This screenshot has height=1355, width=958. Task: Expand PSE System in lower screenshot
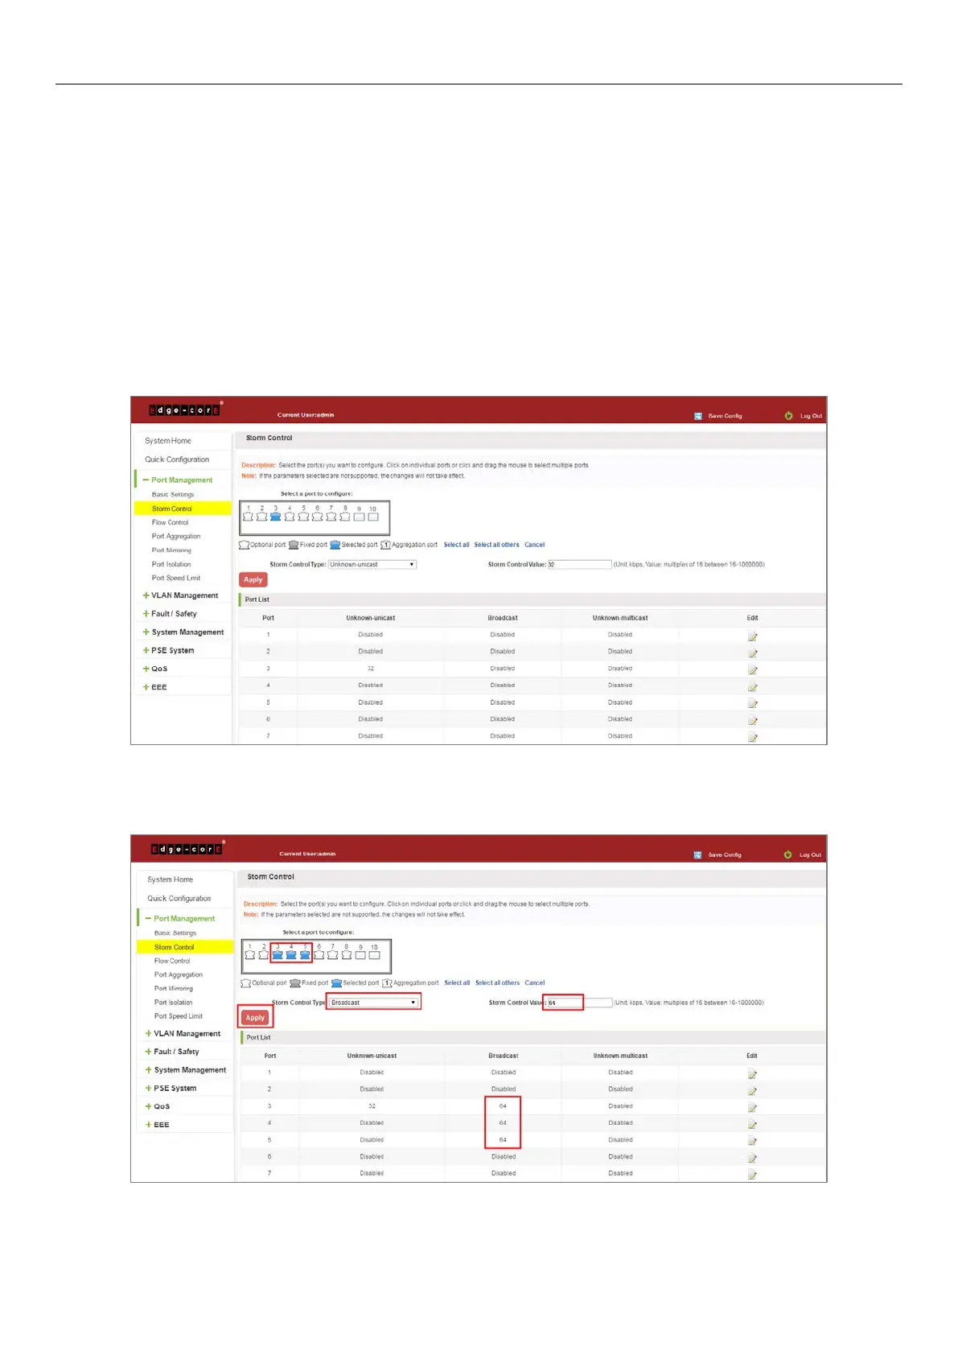pyautogui.click(x=171, y=1088)
